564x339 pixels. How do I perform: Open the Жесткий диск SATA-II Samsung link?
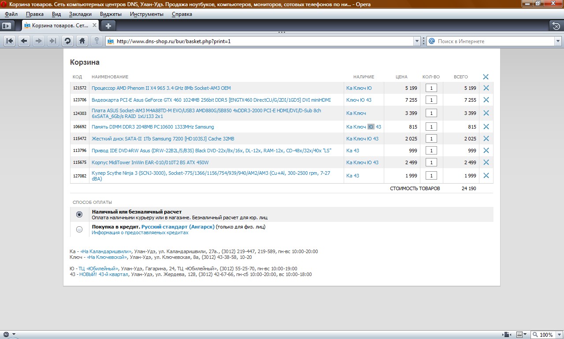(163, 139)
